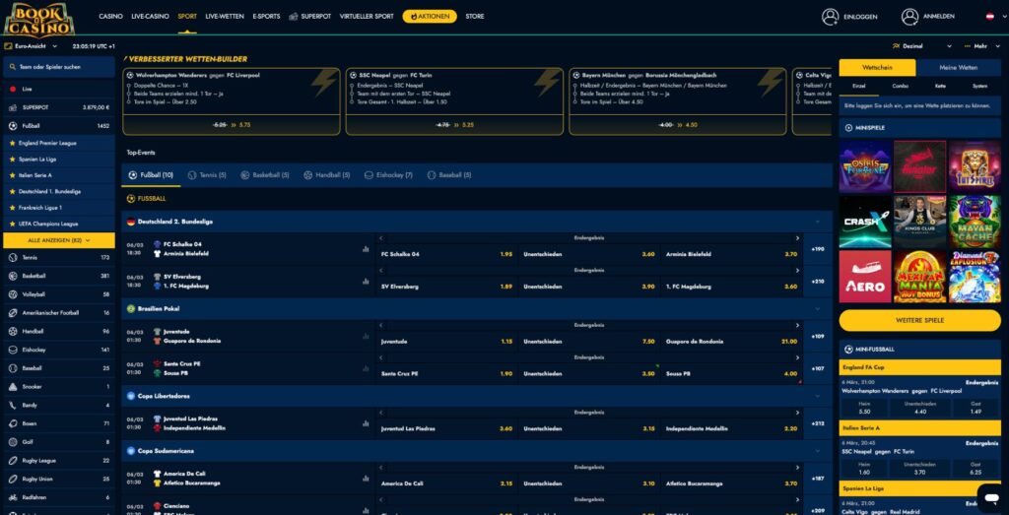Screen dimensions: 1009x515
Task: Open Rugby Union in the sidebar
Action: click(58, 480)
